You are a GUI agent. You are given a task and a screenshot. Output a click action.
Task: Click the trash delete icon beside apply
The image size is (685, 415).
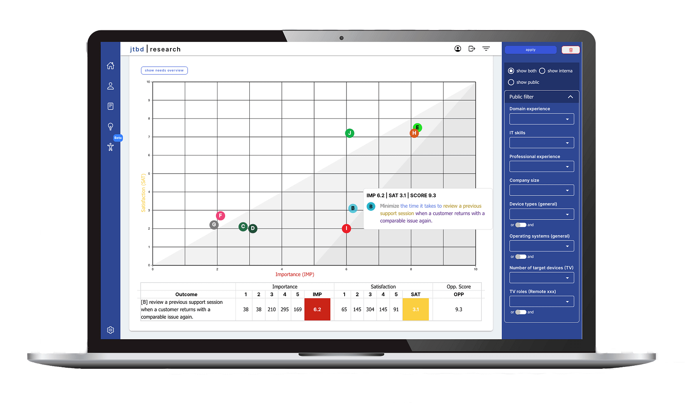[x=571, y=50]
